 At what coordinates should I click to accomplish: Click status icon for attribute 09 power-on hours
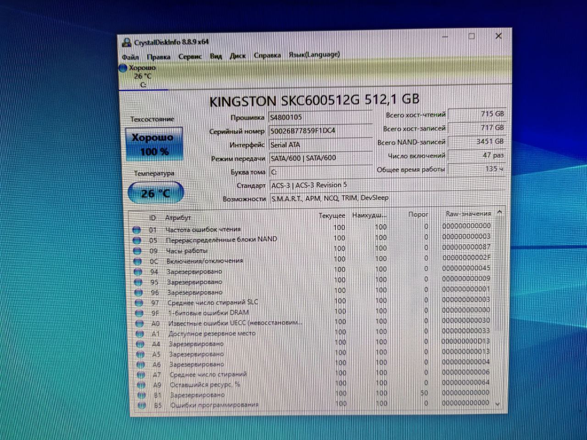137,251
